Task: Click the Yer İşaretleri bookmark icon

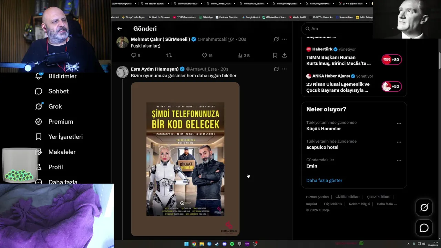Action: (39, 137)
